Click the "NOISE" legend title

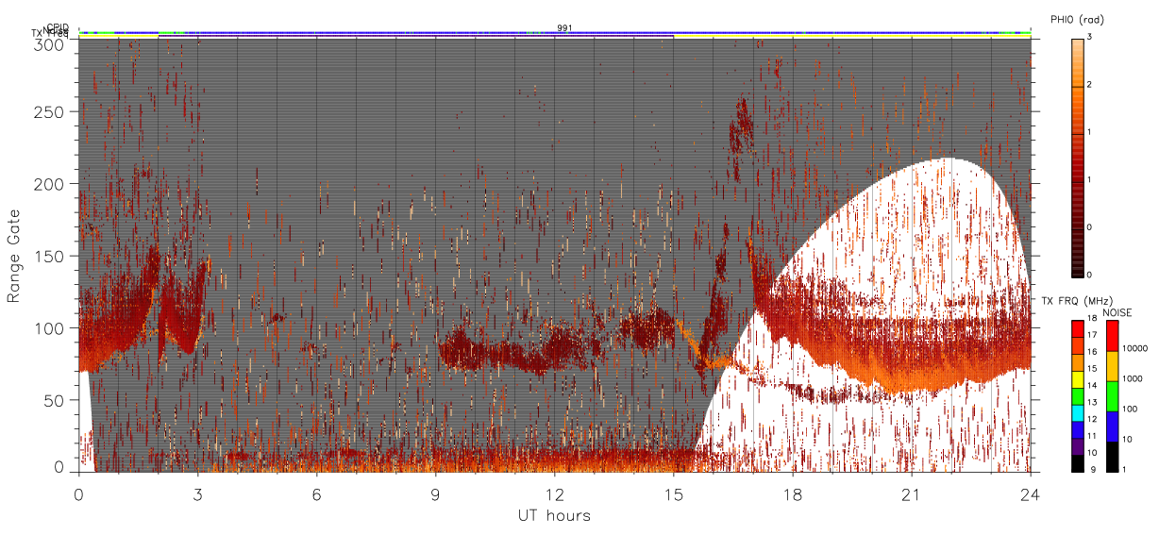(x=1118, y=311)
